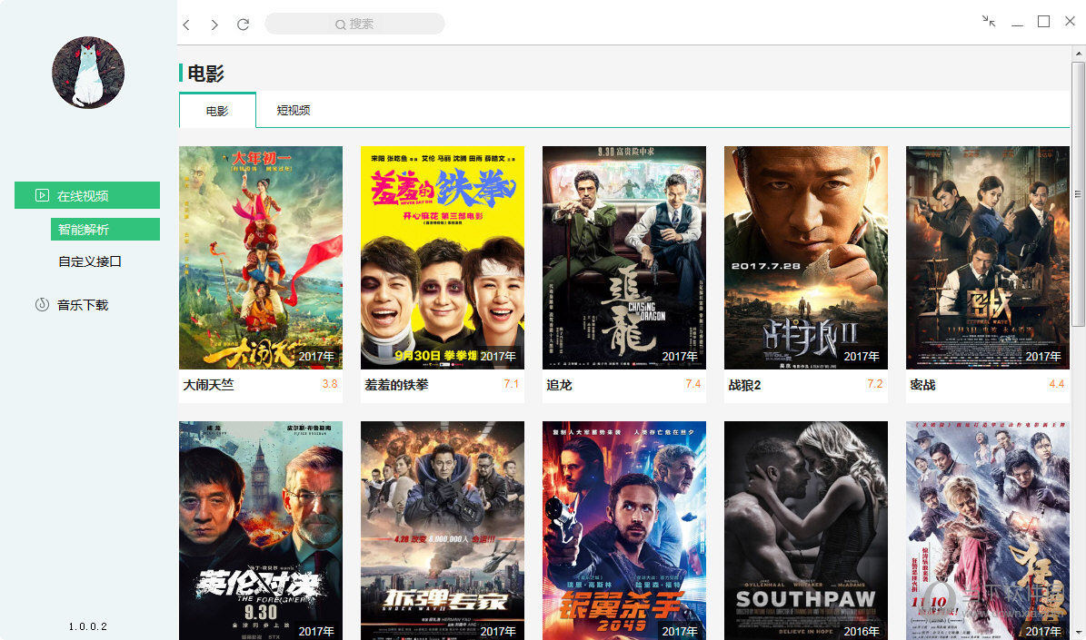Screen dimensions: 1086x640
Task: Maximize the window
Action: (1044, 22)
